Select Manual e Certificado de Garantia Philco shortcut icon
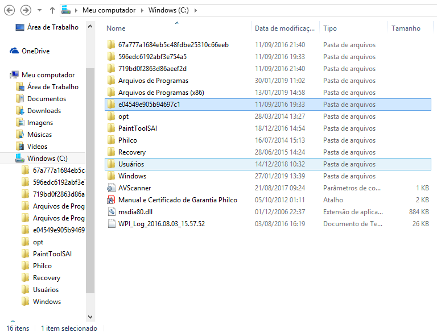The height and width of the screenshot is (333, 437). pos(111,200)
